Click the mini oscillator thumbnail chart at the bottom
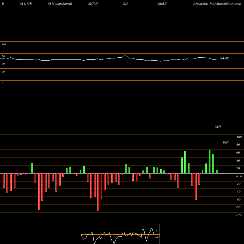 pos(121,234)
